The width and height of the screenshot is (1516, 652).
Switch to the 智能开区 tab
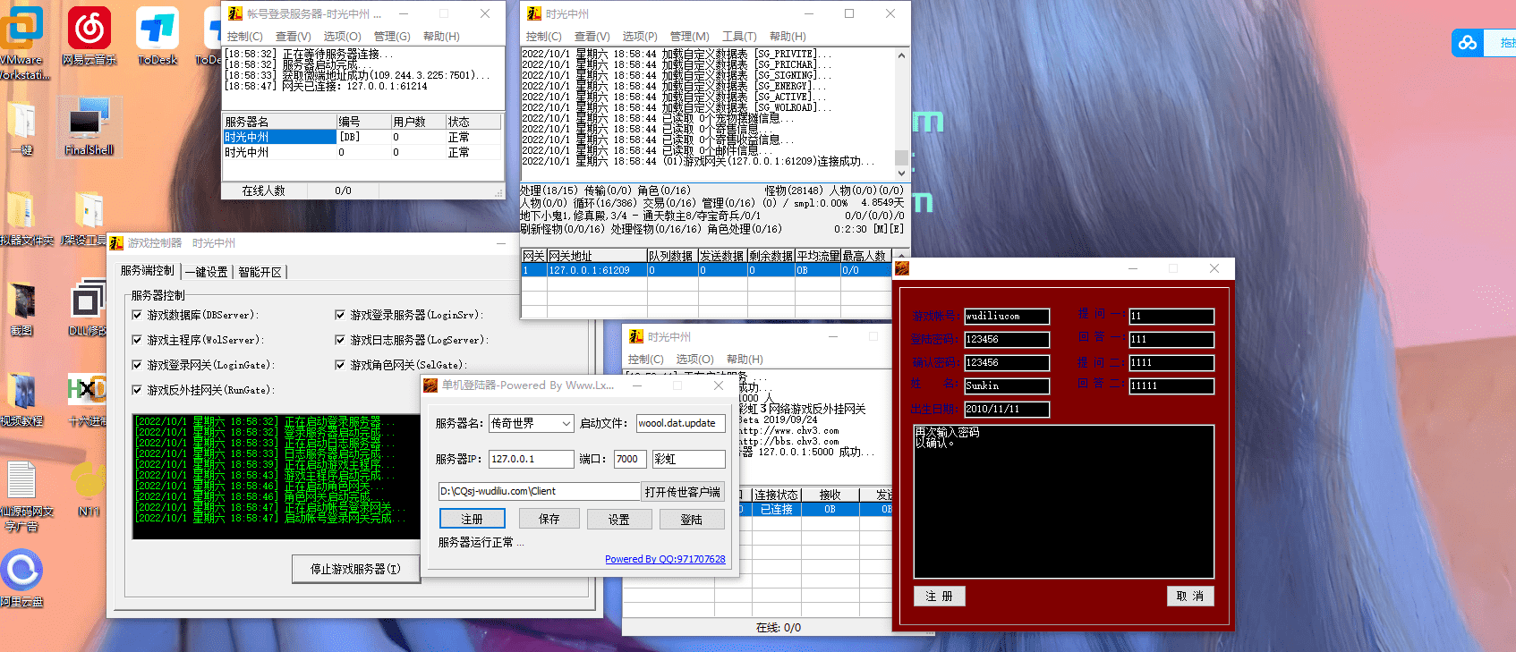[x=260, y=272]
